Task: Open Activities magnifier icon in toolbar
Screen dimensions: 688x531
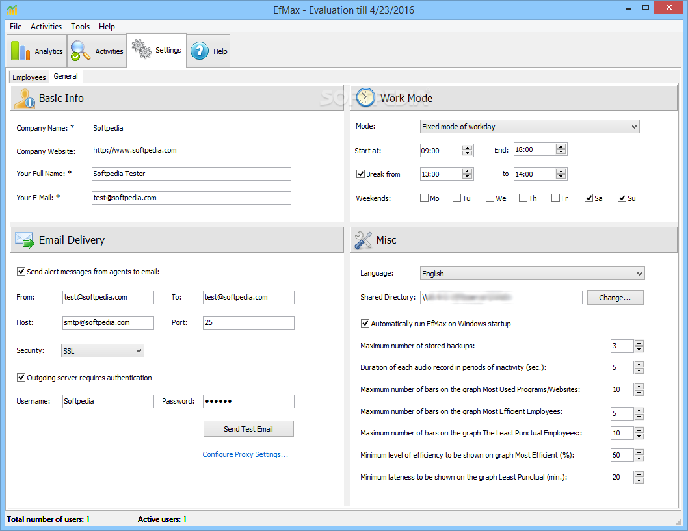Action: coord(80,51)
